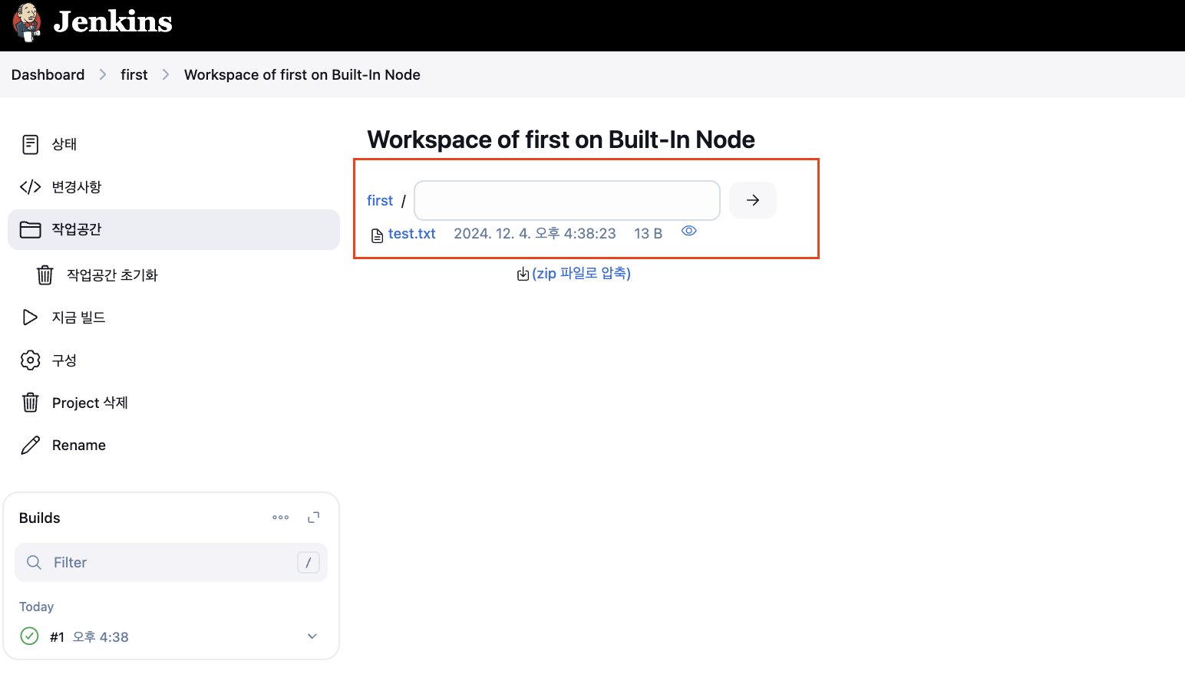Click the 구성 gear icon

pyautogui.click(x=30, y=360)
